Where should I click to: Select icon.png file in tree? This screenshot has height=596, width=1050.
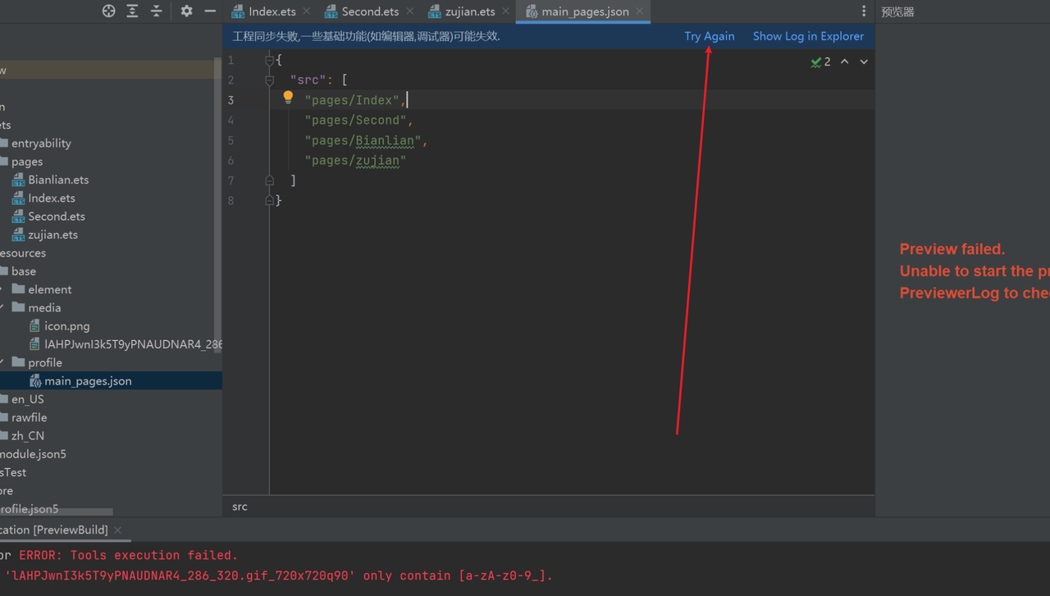coord(66,325)
